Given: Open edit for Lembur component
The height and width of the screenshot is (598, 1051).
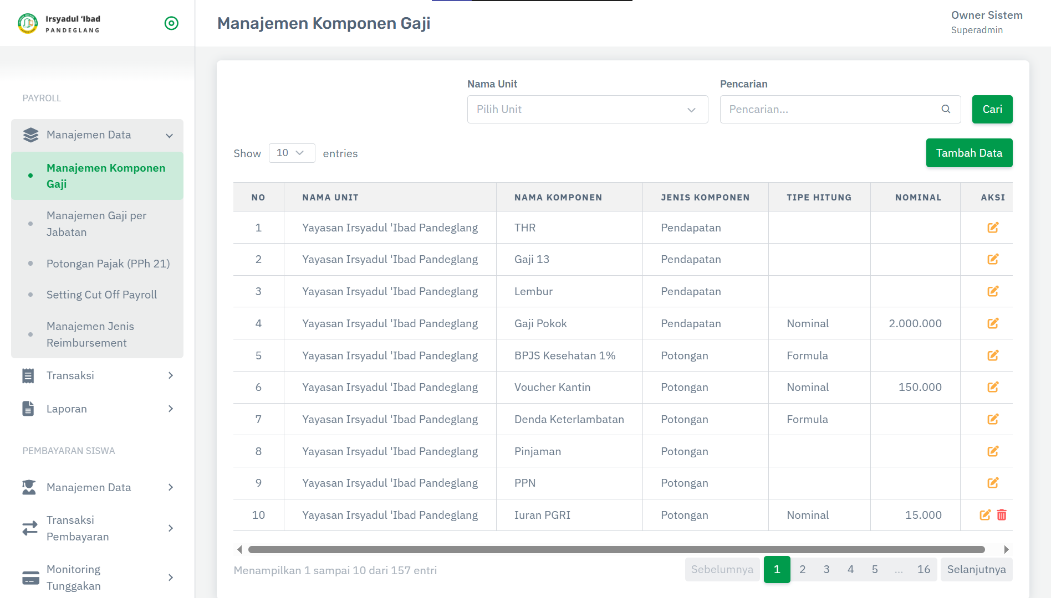Looking at the screenshot, I should 993,291.
